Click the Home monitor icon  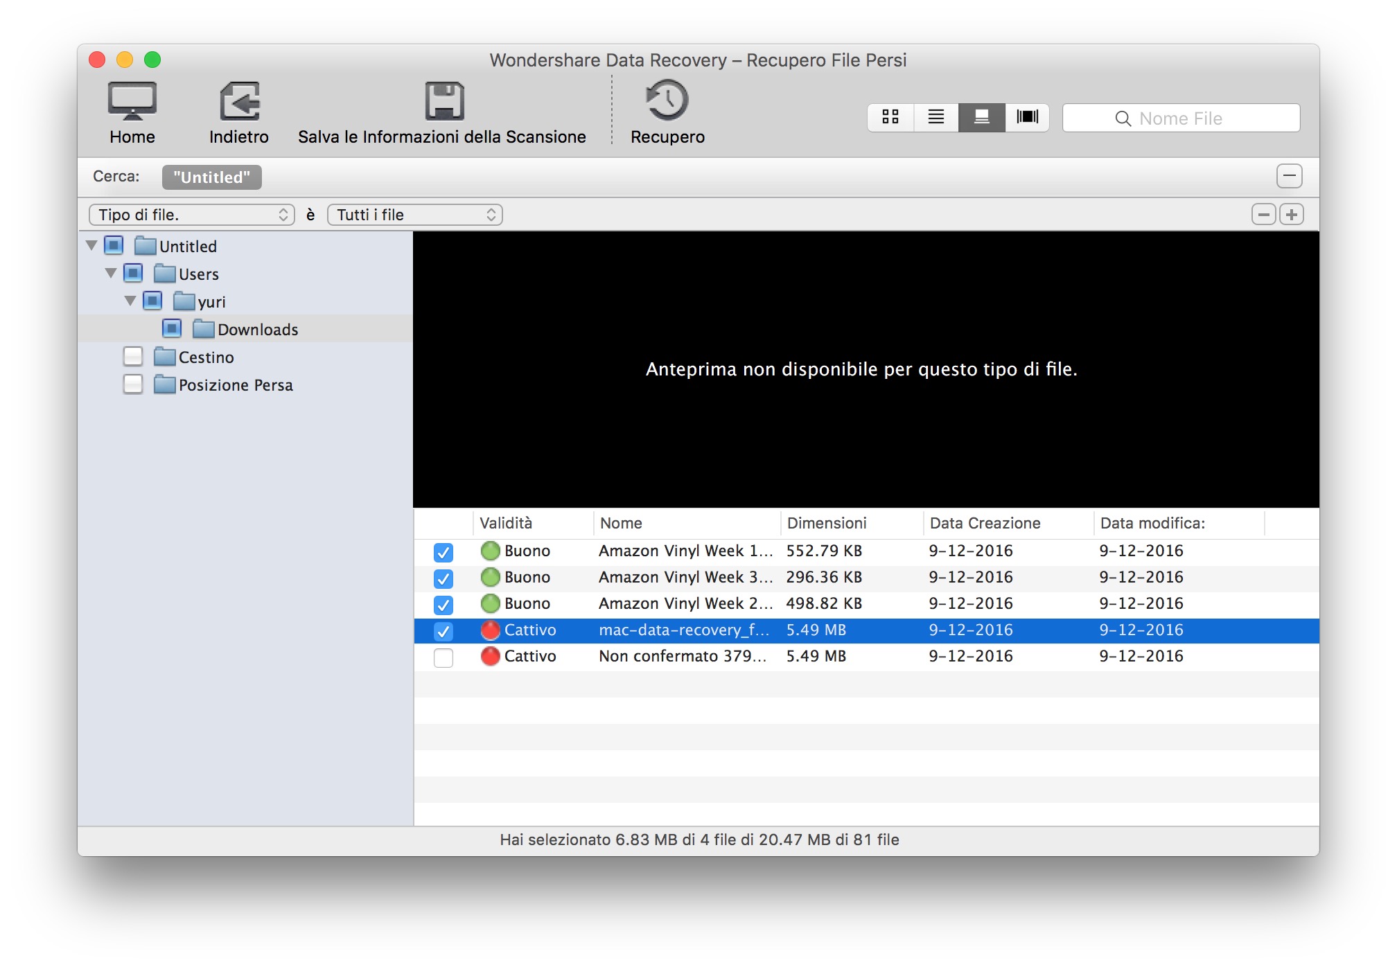(132, 101)
